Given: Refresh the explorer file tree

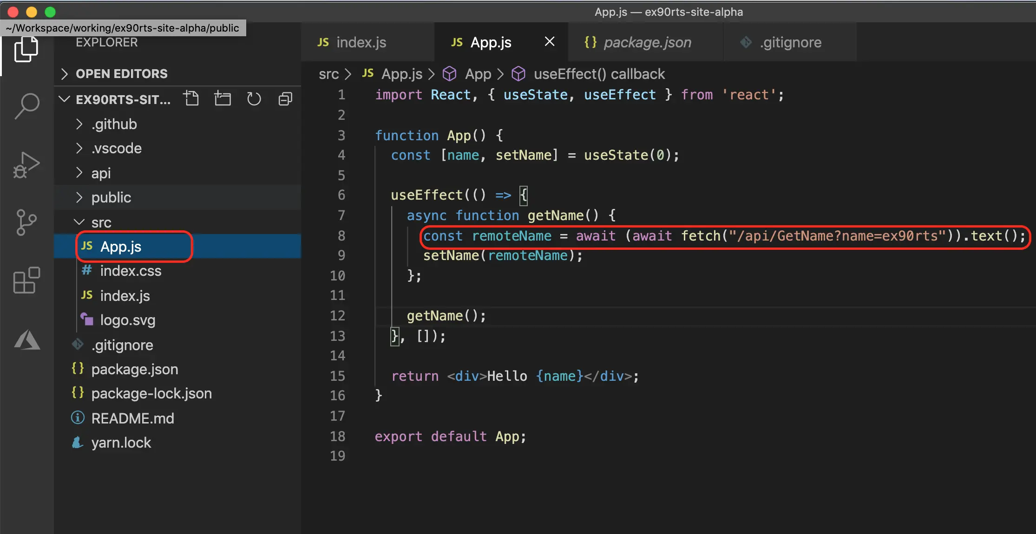Looking at the screenshot, I should [254, 99].
